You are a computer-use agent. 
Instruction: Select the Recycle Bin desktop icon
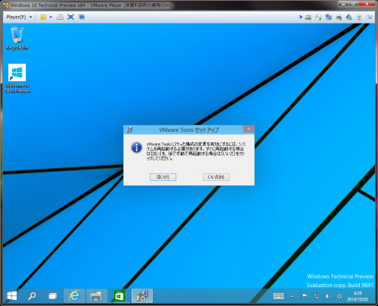(x=17, y=38)
